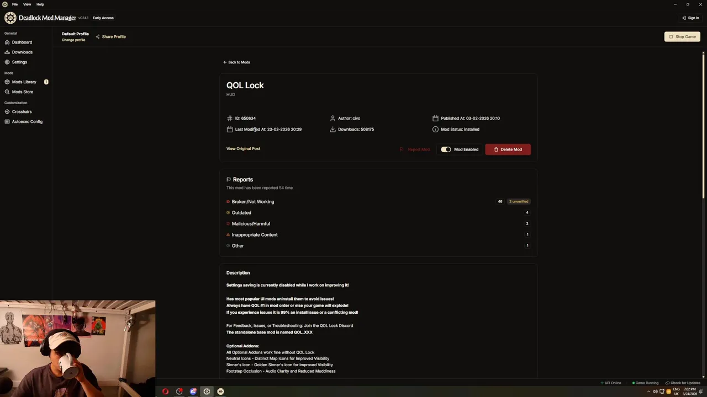
Task: Click the Downloads count icon
Action: pyautogui.click(x=333, y=129)
